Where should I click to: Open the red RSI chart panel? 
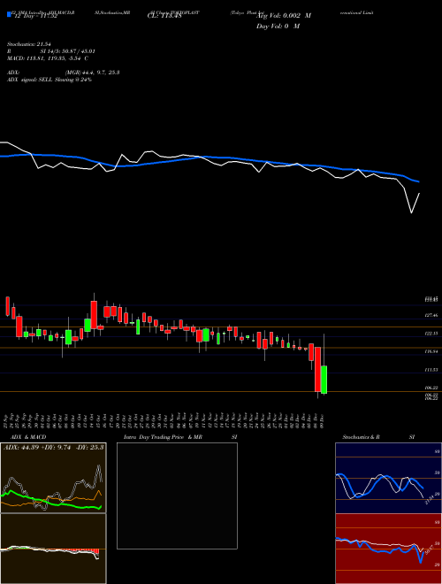point(388,549)
